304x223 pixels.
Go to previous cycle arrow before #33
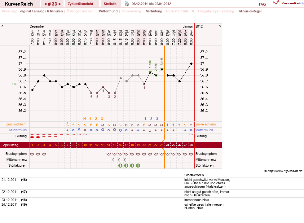click(x=46, y=4)
